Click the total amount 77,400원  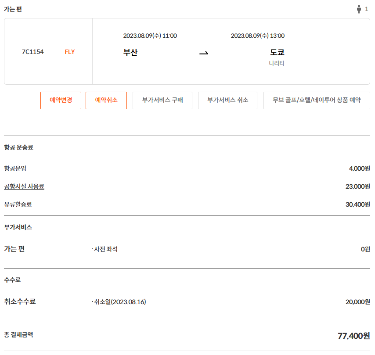coord(353,336)
